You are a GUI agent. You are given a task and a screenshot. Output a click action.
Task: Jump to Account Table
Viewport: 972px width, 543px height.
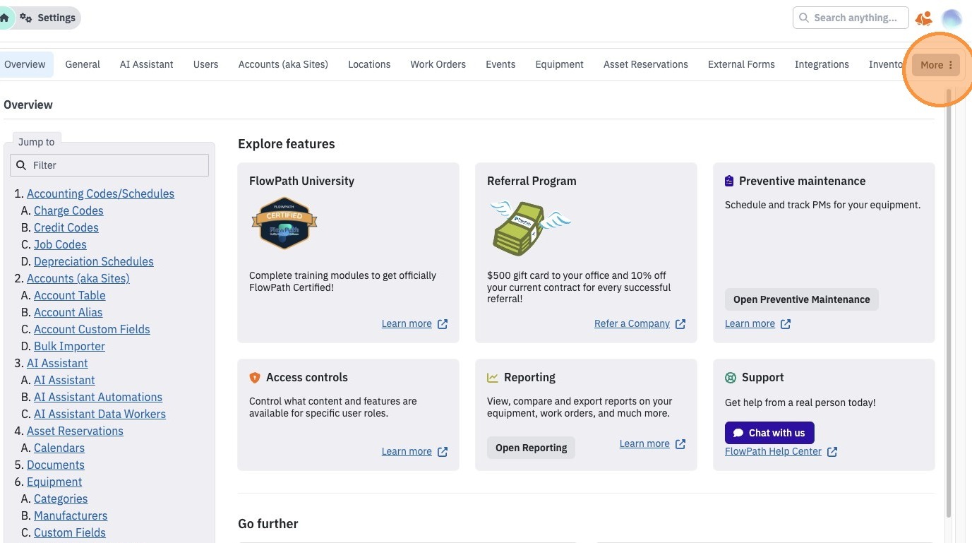pyautogui.click(x=70, y=295)
